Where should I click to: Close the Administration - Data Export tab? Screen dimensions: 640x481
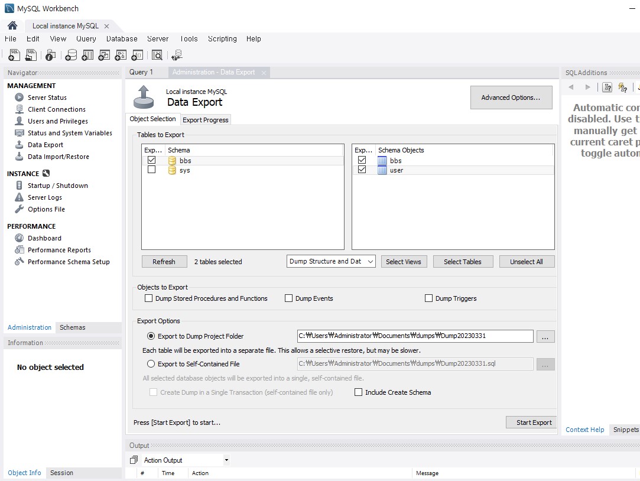[x=264, y=73]
